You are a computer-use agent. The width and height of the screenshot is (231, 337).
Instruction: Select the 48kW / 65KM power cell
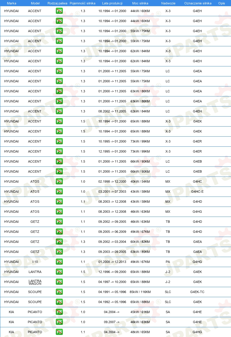click(140, 332)
